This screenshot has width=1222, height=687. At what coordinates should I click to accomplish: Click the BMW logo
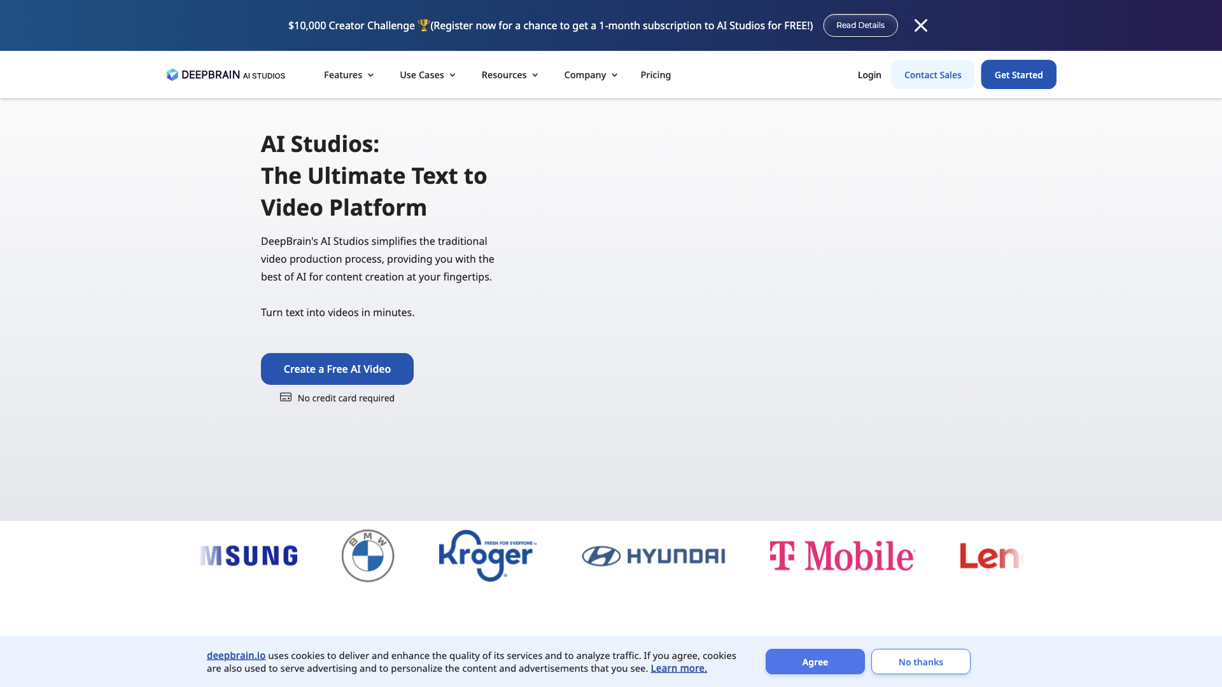point(368,555)
